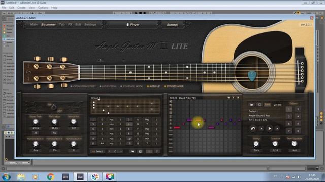325x182 pixels.
Task: Open root note dropdown of chord slot 6
Action: 138,129
